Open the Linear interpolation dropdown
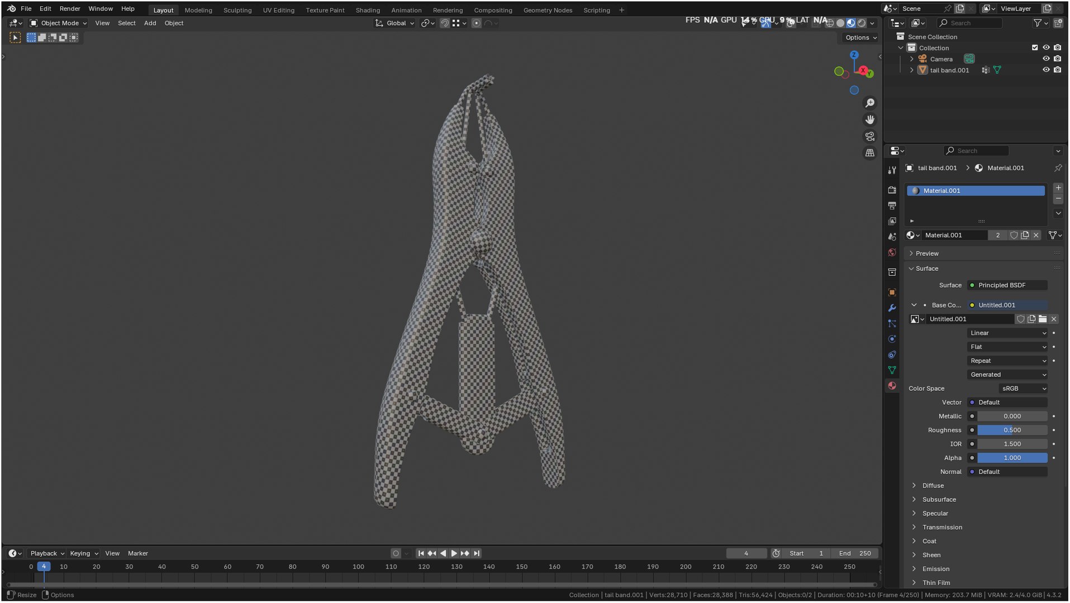The width and height of the screenshot is (1070, 603). (1007, 333)
